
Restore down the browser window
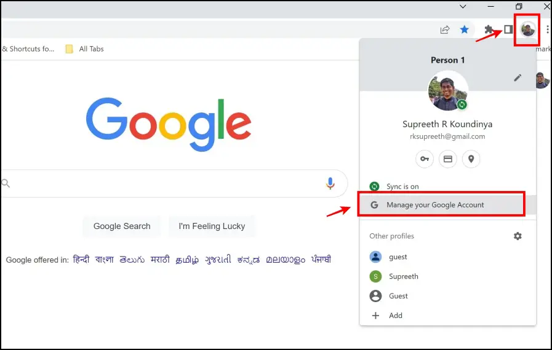click(519, 6)
